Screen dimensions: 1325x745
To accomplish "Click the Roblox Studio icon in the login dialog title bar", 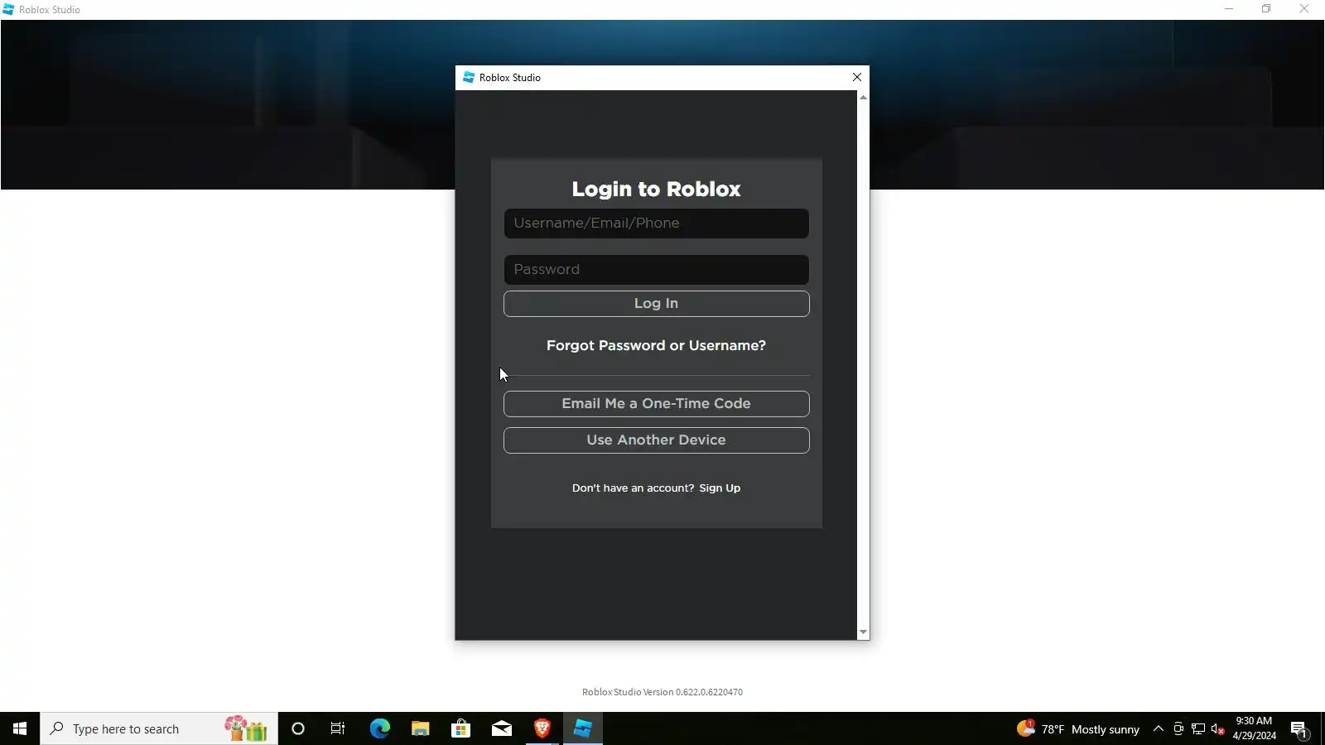I will tap(469, 77).
